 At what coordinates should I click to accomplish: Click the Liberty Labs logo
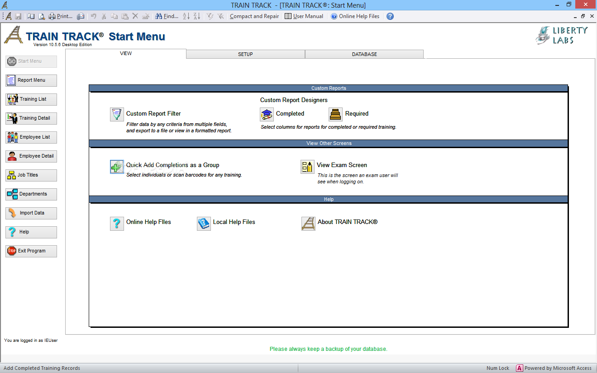(561, 35)
